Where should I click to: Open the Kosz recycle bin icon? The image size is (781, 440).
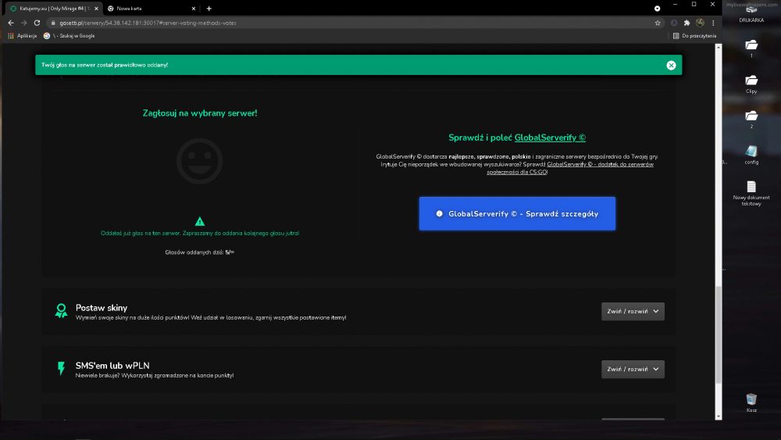[751, 402]
